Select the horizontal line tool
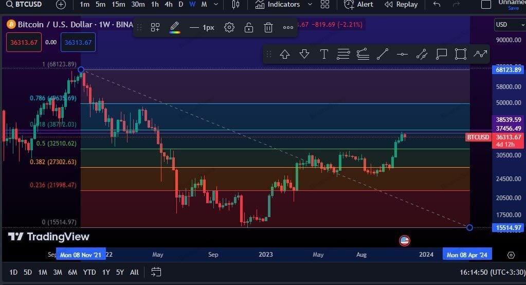The image size is (526, 285). (x=402, y=54)
